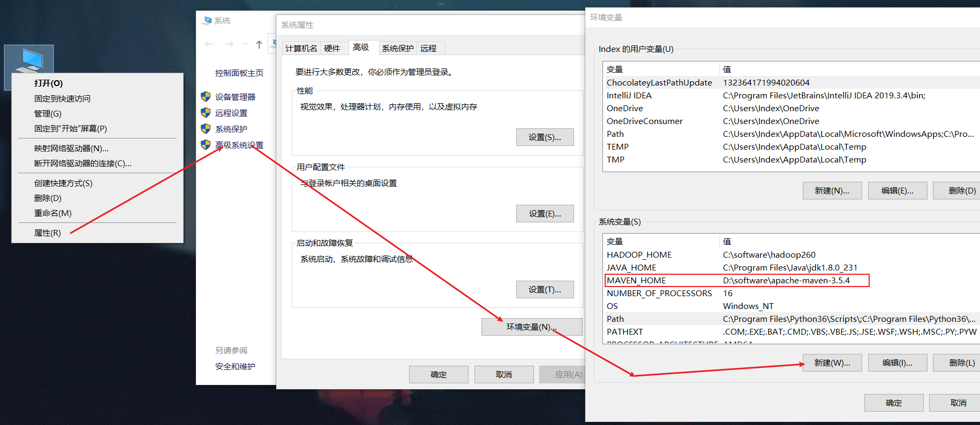Click the startup recovery 设置(T)... button
This screenshot has height=425, width=980.
545,290
